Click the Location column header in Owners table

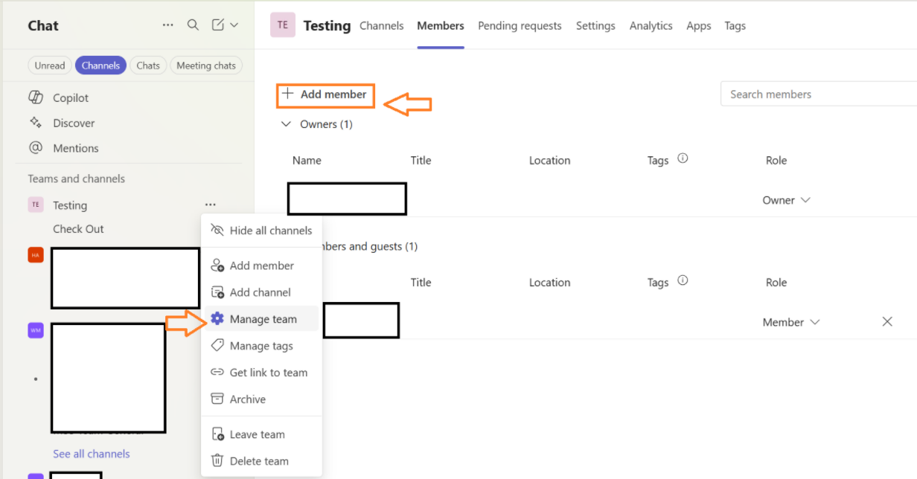tap(549, 161)
